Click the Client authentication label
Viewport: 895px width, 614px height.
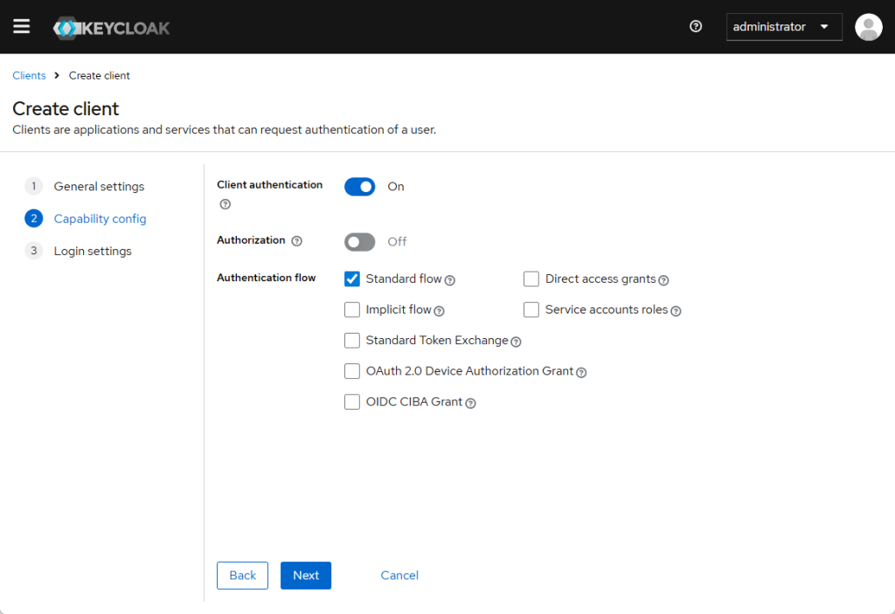click(269, 185)
